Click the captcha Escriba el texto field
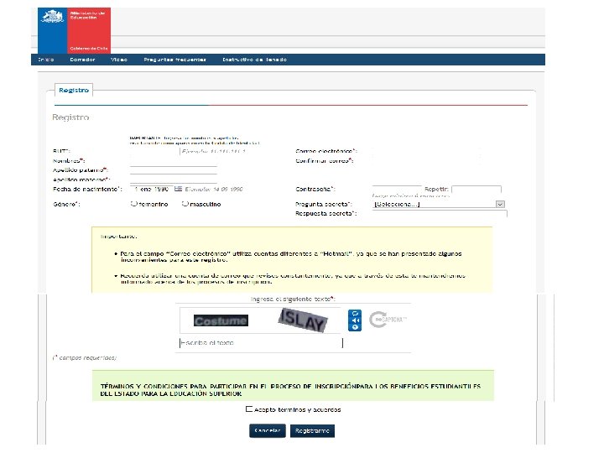Image resolution: width=604 pixels, height=453 pixels. click(261, 343)
